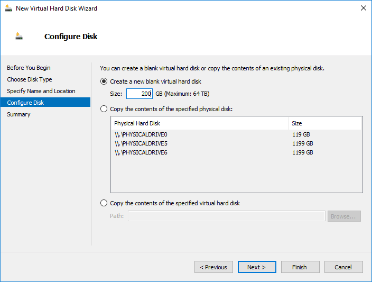Jump to the Summary step
This screenshot has height=282, width=372.
pos(18,114)
